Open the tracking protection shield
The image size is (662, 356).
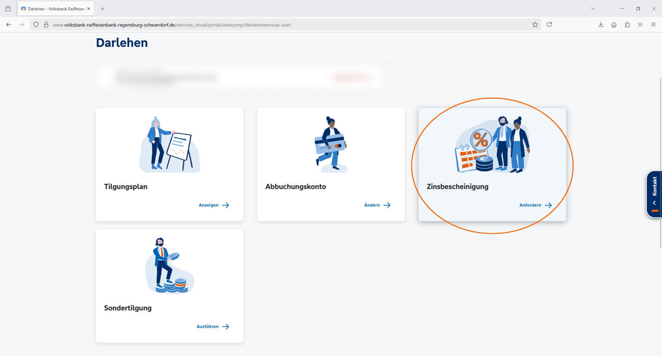pyautogui.click(x=35, y=24)
